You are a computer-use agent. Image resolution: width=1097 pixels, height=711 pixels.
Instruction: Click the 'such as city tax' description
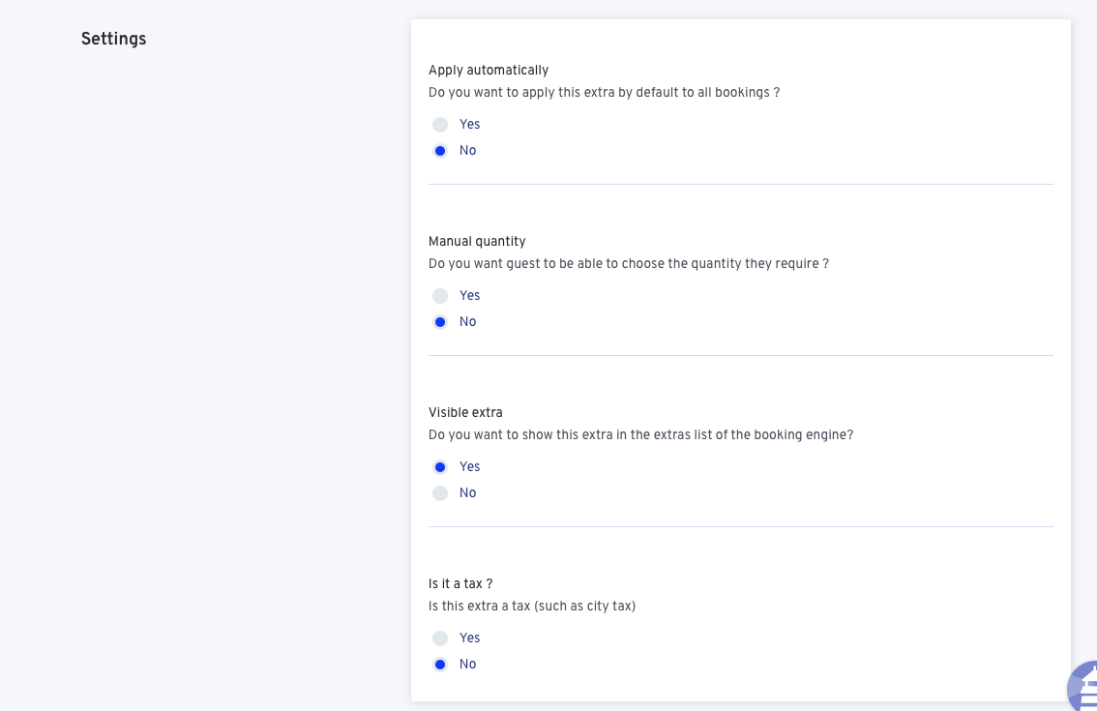tap(532, 606)
